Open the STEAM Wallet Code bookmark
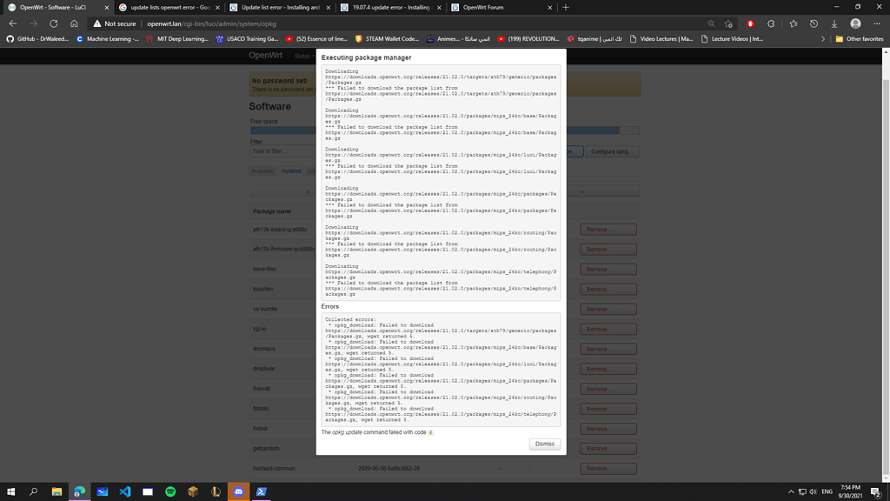 point(387,38)
